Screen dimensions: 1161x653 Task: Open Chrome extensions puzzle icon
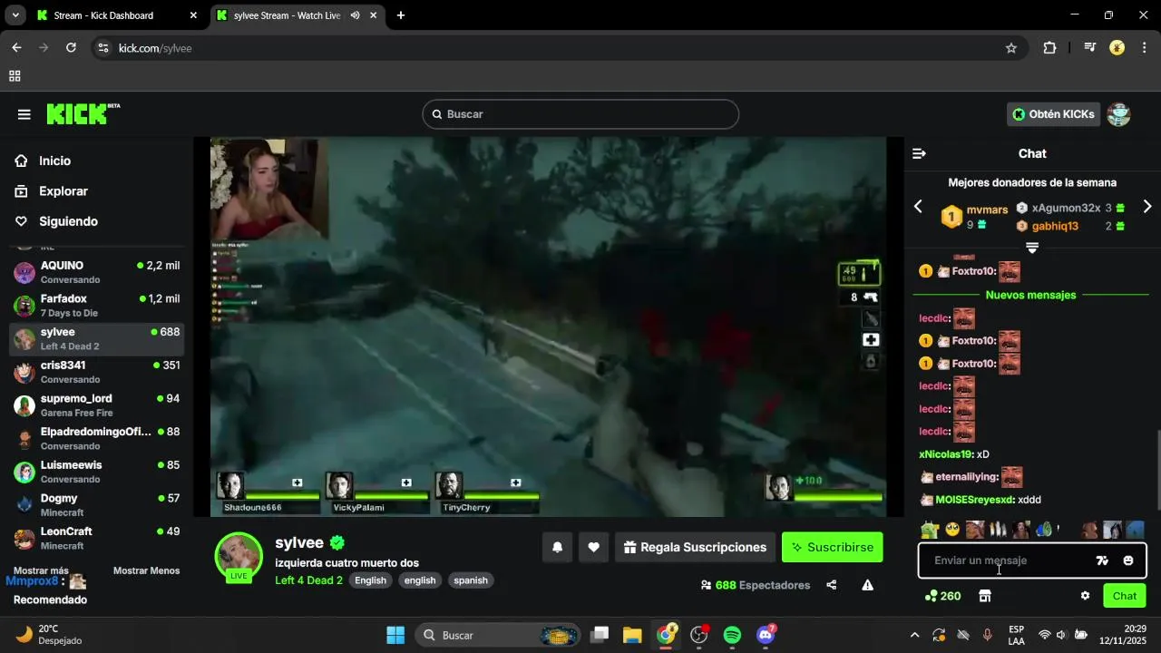pos(1049,48)
